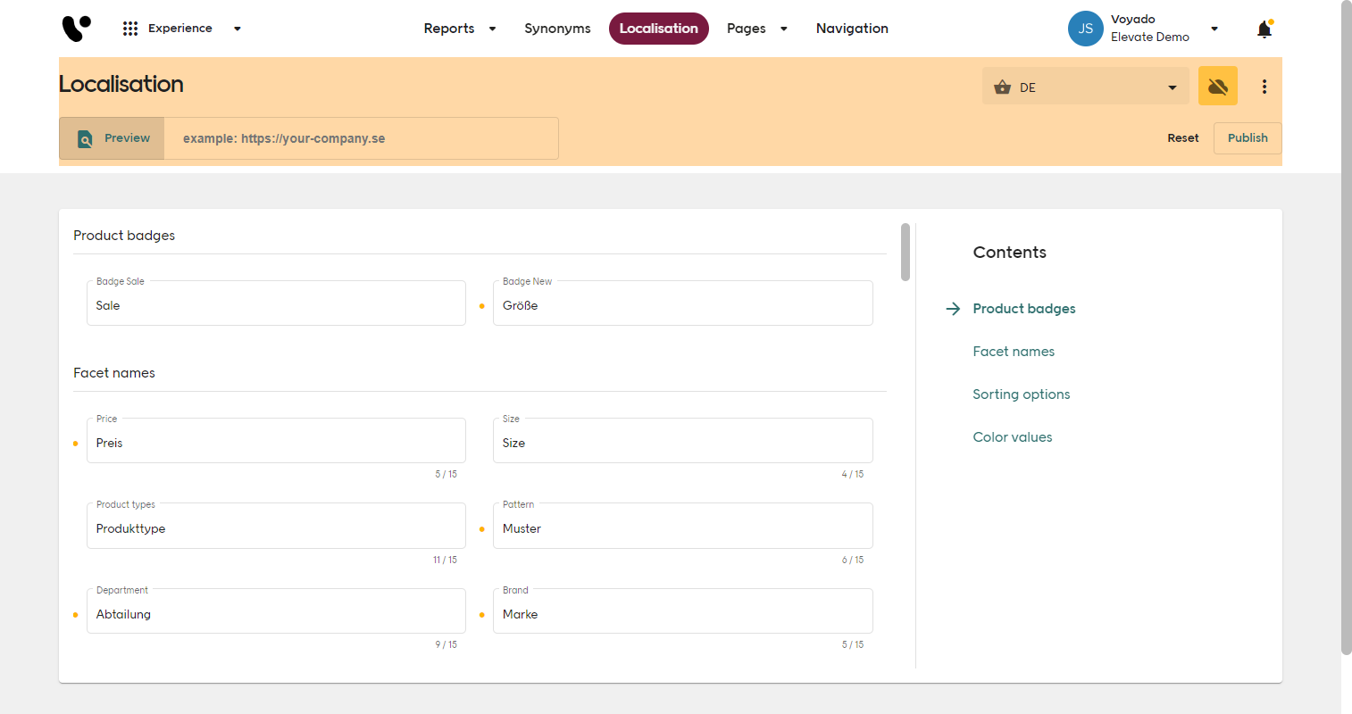Expand the Experience app switcher dropdown

(x=238, y=29)
